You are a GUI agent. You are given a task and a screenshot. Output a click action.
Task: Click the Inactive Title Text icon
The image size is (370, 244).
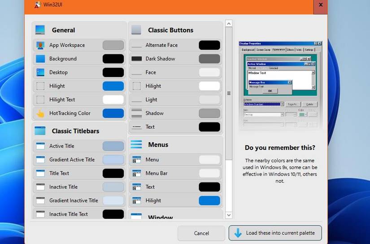click(x=40, y=214)
